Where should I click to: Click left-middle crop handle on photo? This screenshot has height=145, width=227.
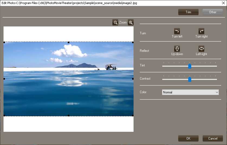coord(4,79)
